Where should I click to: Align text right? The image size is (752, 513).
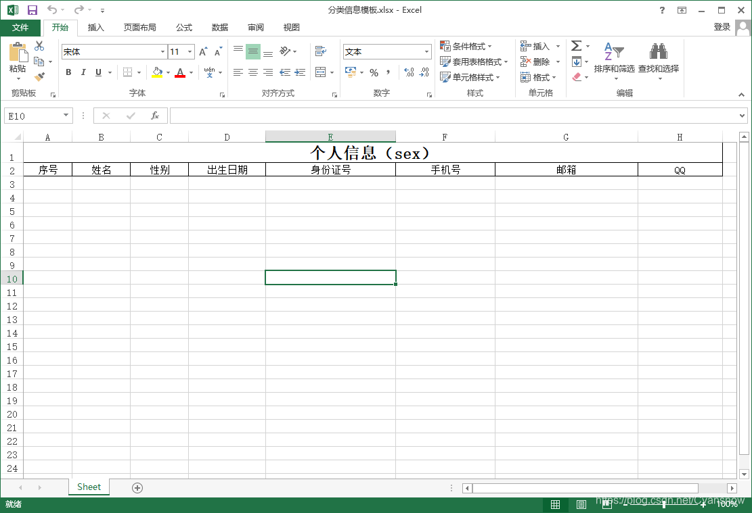pyautogui.click(x=268, y=72)
